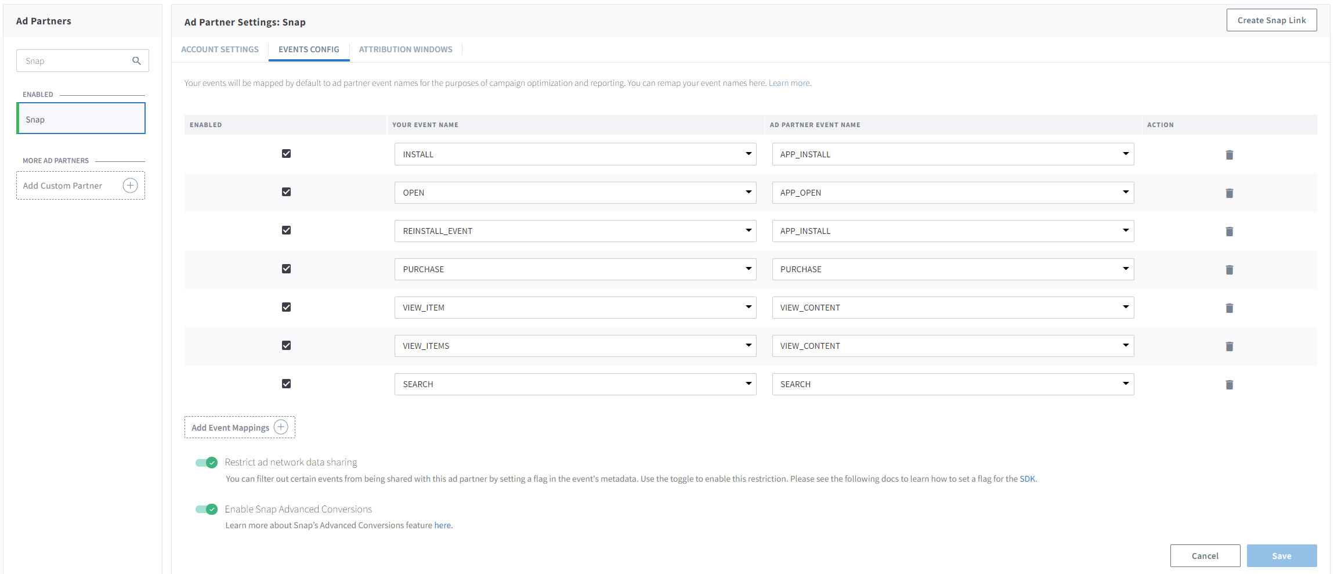Viewport: 1334px width, 574px height.
Task: Click the Save button
Action: 1282,555
